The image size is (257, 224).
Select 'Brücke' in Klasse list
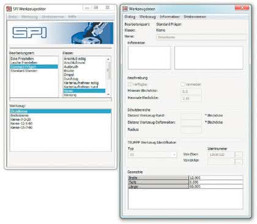[69, 71]
